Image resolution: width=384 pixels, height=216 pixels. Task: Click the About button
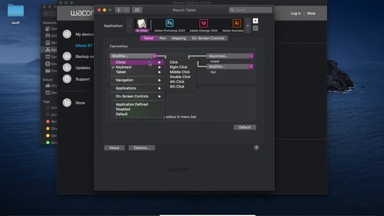(114, 148)
